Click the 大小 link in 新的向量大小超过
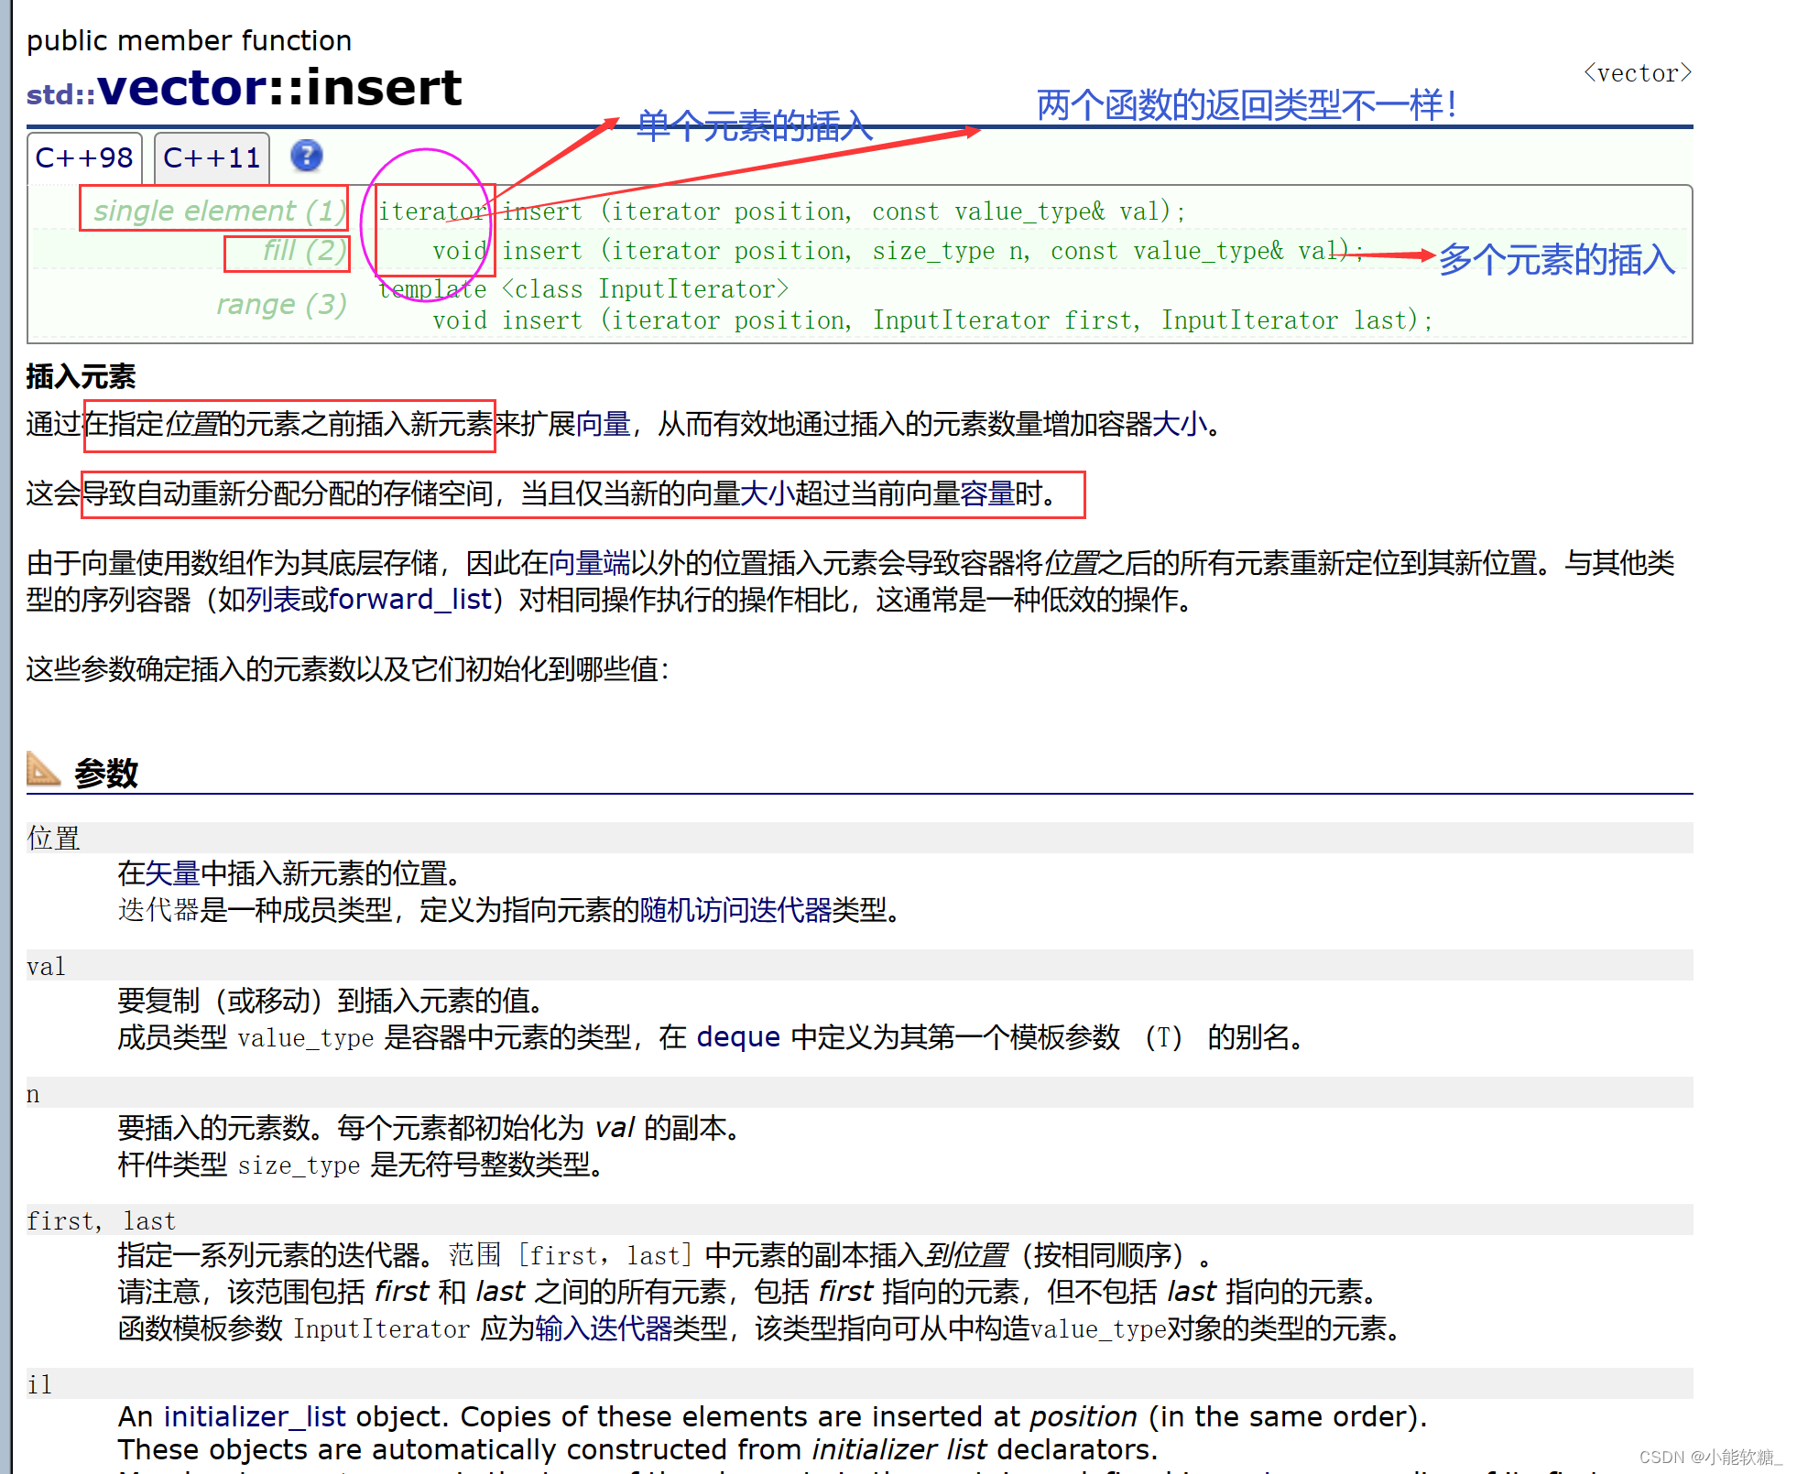The height and width of the screenshot is (1474, 1797). tap(768, 493)
